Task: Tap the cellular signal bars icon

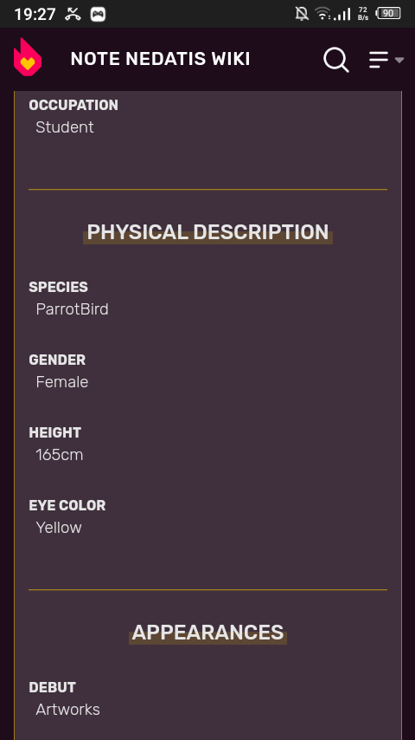Action: point(342,14)
